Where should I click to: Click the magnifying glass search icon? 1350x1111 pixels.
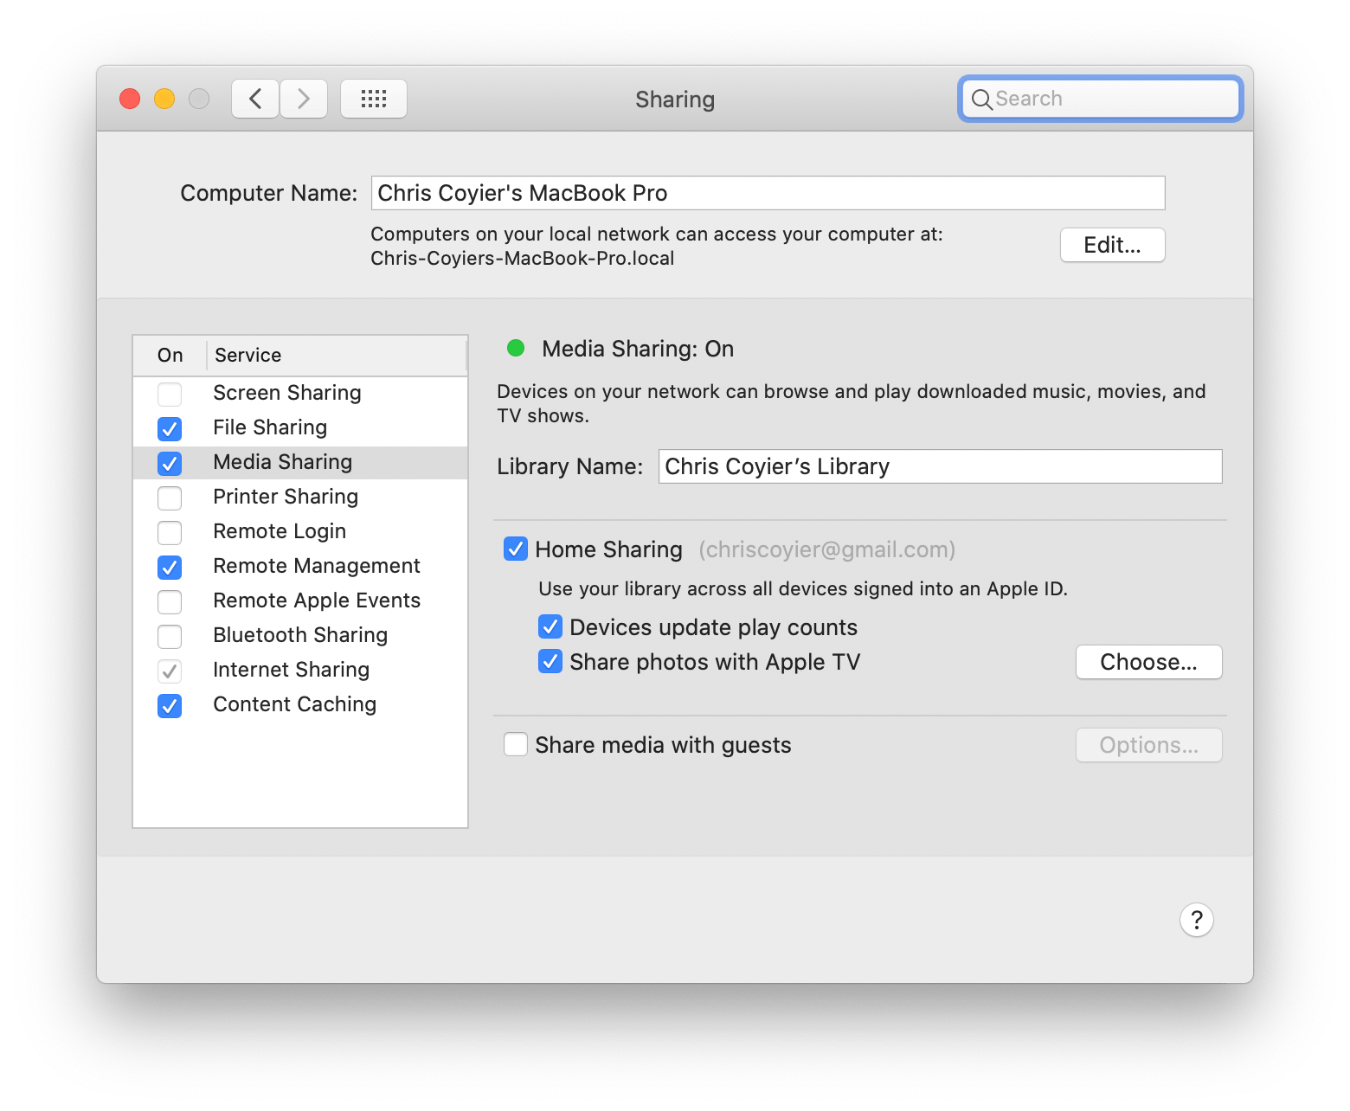click(981, 100)
